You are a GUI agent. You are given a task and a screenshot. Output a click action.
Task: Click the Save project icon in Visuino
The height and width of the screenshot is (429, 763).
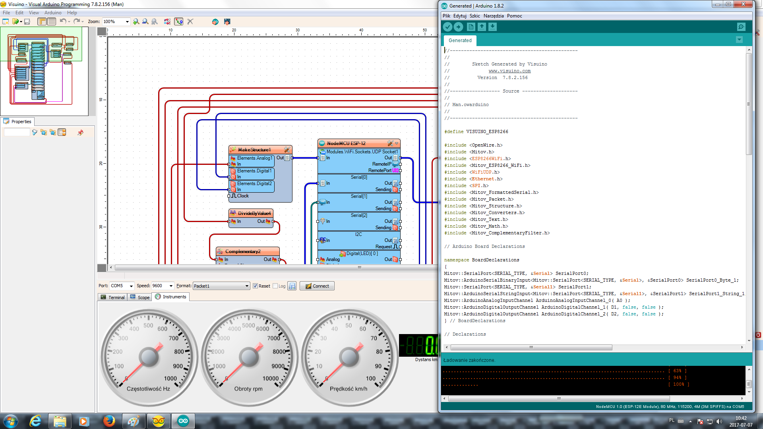tap(27, 21)
